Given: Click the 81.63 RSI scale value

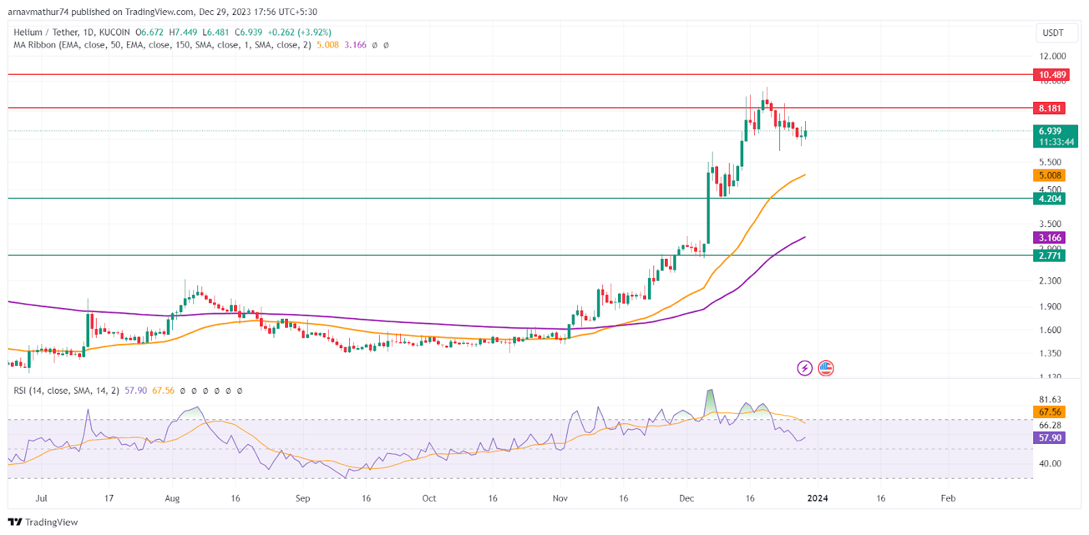Looking at the screenshot, I should click(x=1050, y=400).
